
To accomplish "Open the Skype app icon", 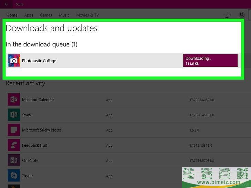I will (14, 175).
